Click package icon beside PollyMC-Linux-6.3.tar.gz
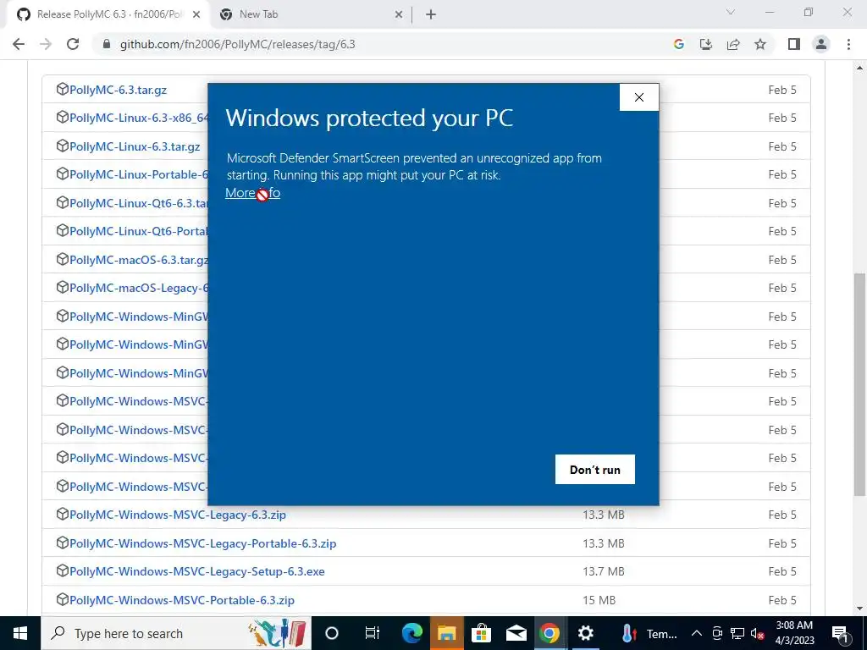The image size is (867, 650). pyautogui.click(x=63, y=146)
